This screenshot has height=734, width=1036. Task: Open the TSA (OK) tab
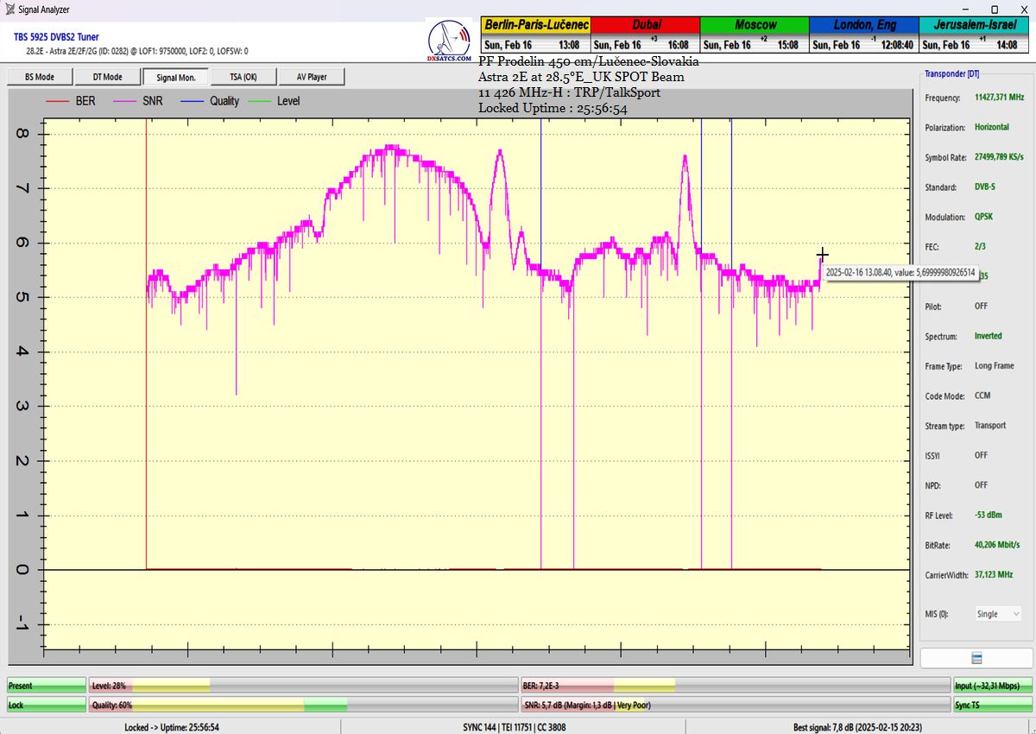[243, 77]
